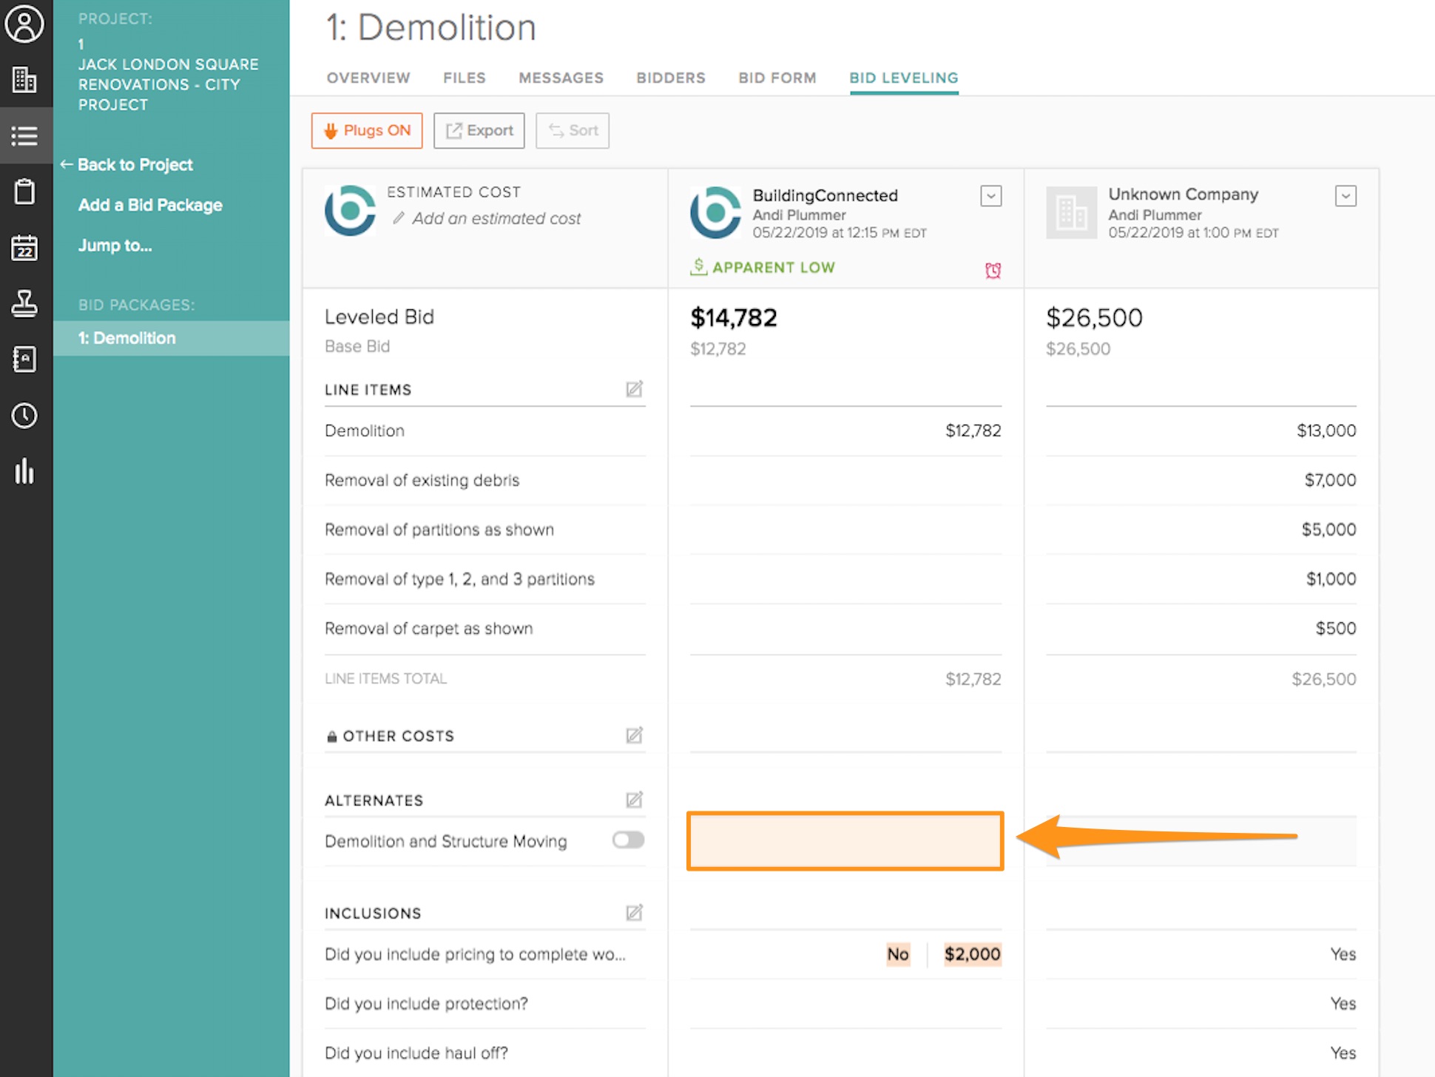Viewport: 1435px width, 1077px height.
Task: Click Add an estimated cost field
Action: pyautogui.click(x=496, y=218)
